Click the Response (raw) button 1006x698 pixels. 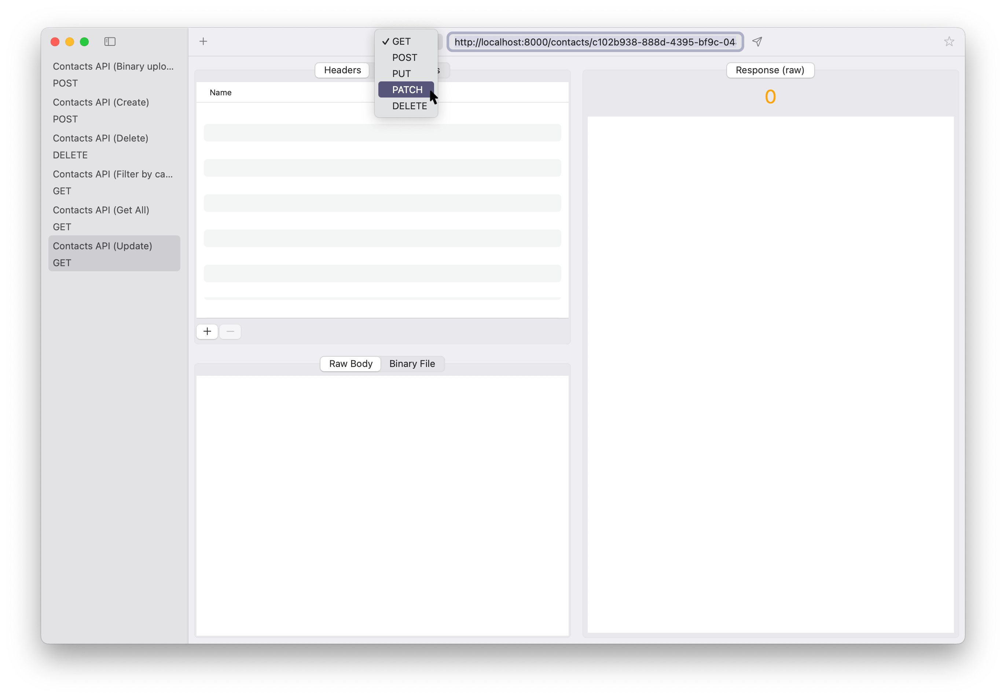[770, 70]
